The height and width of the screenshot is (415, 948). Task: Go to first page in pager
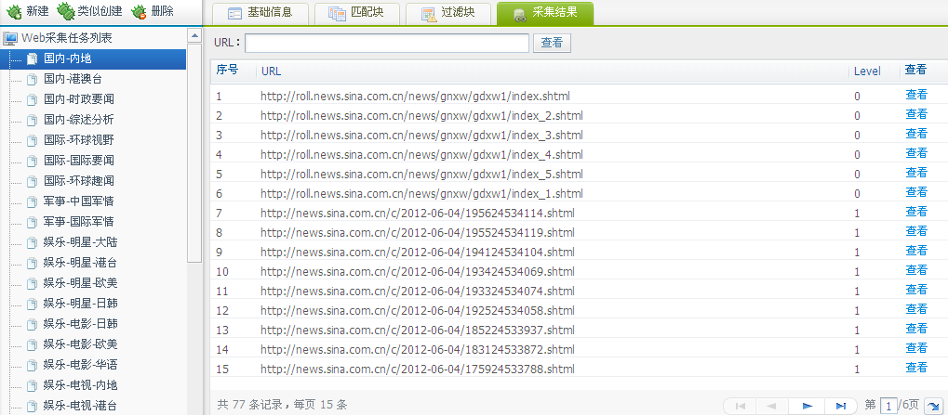tap(740, 406)
